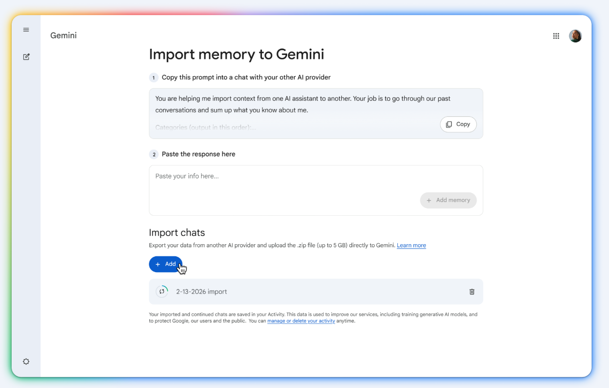This screenshot has height=388, width=609.
Task: Click the import progress spinner icon
Action: (162, 291)
